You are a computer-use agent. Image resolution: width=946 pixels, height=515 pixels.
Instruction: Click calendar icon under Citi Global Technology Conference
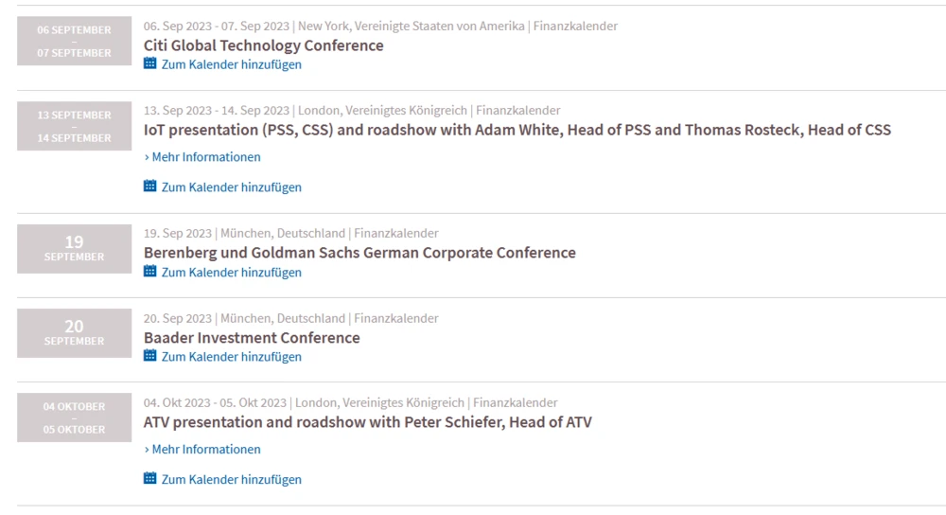(149, 64)
